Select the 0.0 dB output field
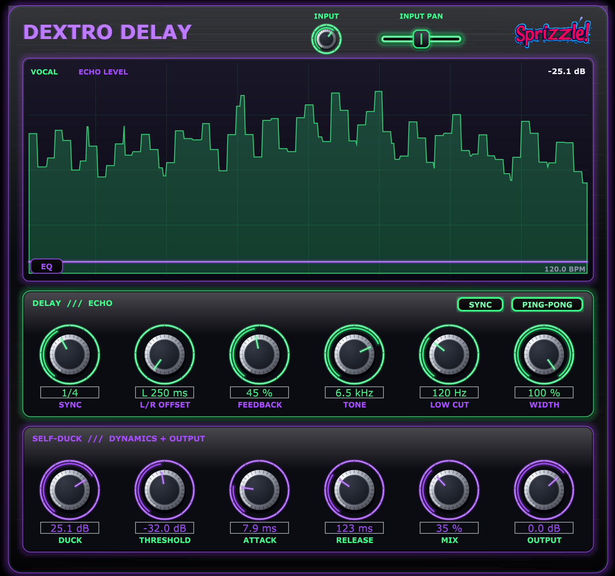Viewport: 615px width, 576px height. point(544,528)
